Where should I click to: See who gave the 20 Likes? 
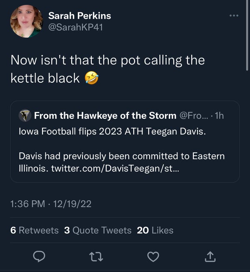pos(155,230)
